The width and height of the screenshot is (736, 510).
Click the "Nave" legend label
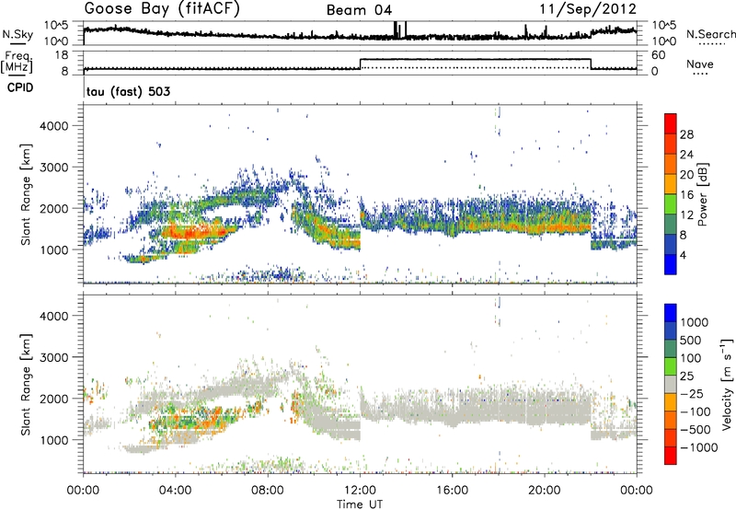[x=699, y=64]
